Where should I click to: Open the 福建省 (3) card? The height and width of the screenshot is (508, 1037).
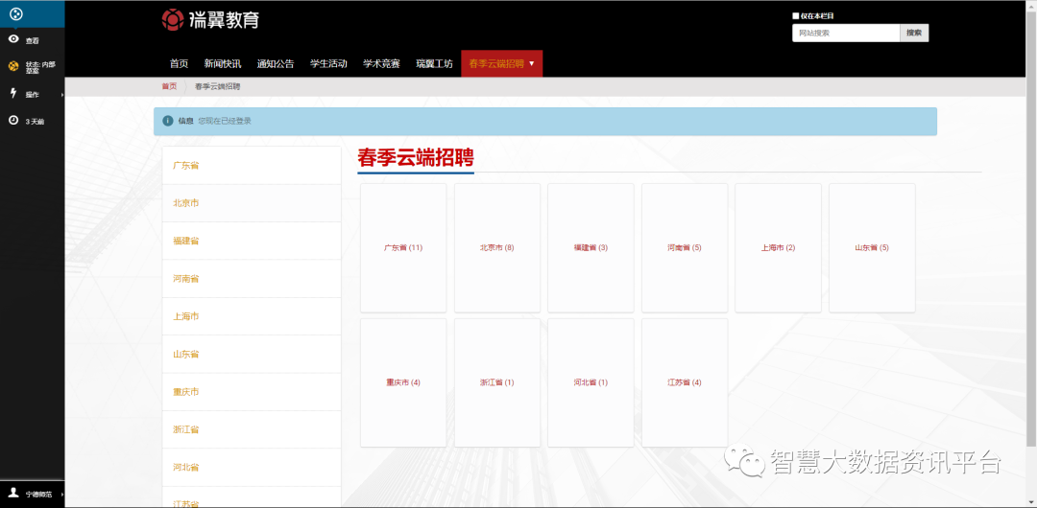(591, 247)
